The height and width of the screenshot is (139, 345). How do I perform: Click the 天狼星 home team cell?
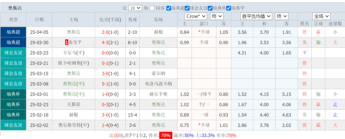click(x=74, y=104)
